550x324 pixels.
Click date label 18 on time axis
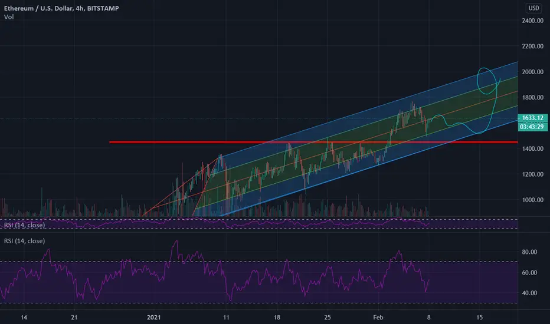(277, 318)
